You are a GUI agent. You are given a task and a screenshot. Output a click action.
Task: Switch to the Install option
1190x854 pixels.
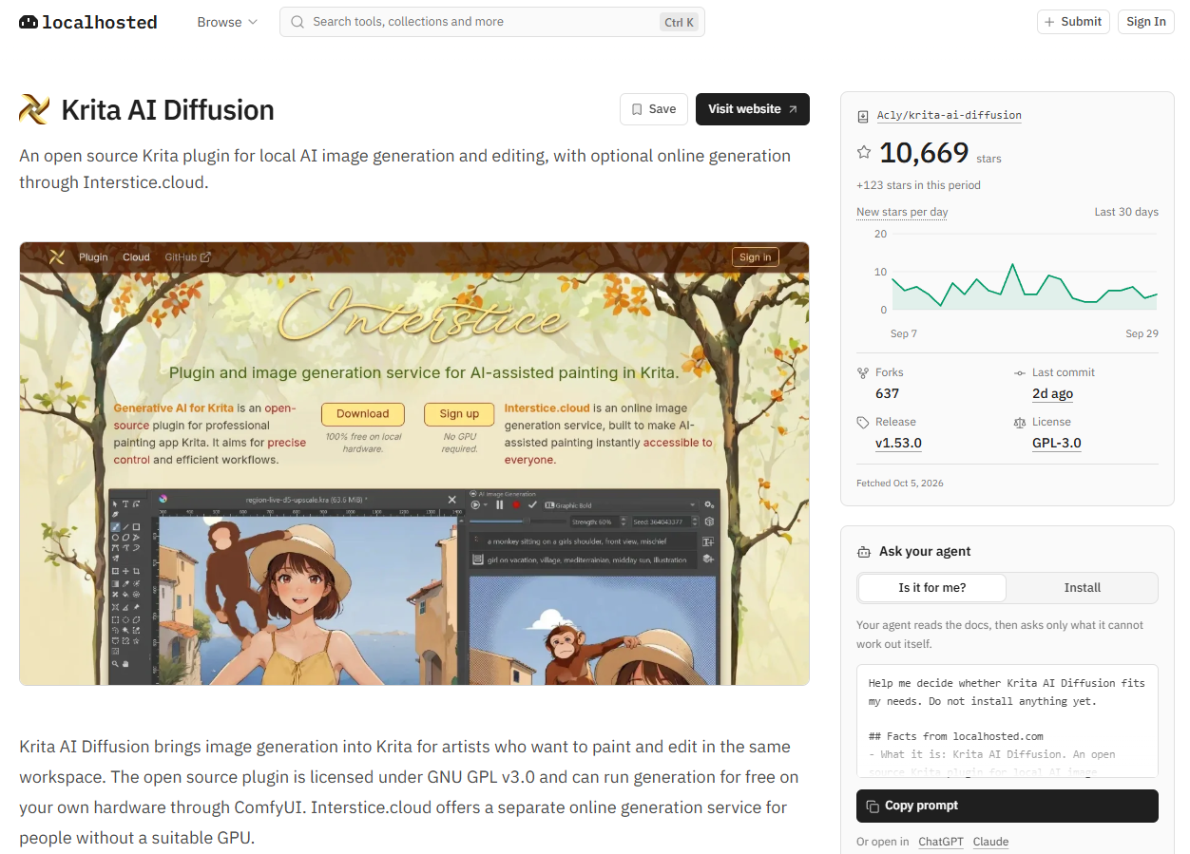(x=1083, y=588)
